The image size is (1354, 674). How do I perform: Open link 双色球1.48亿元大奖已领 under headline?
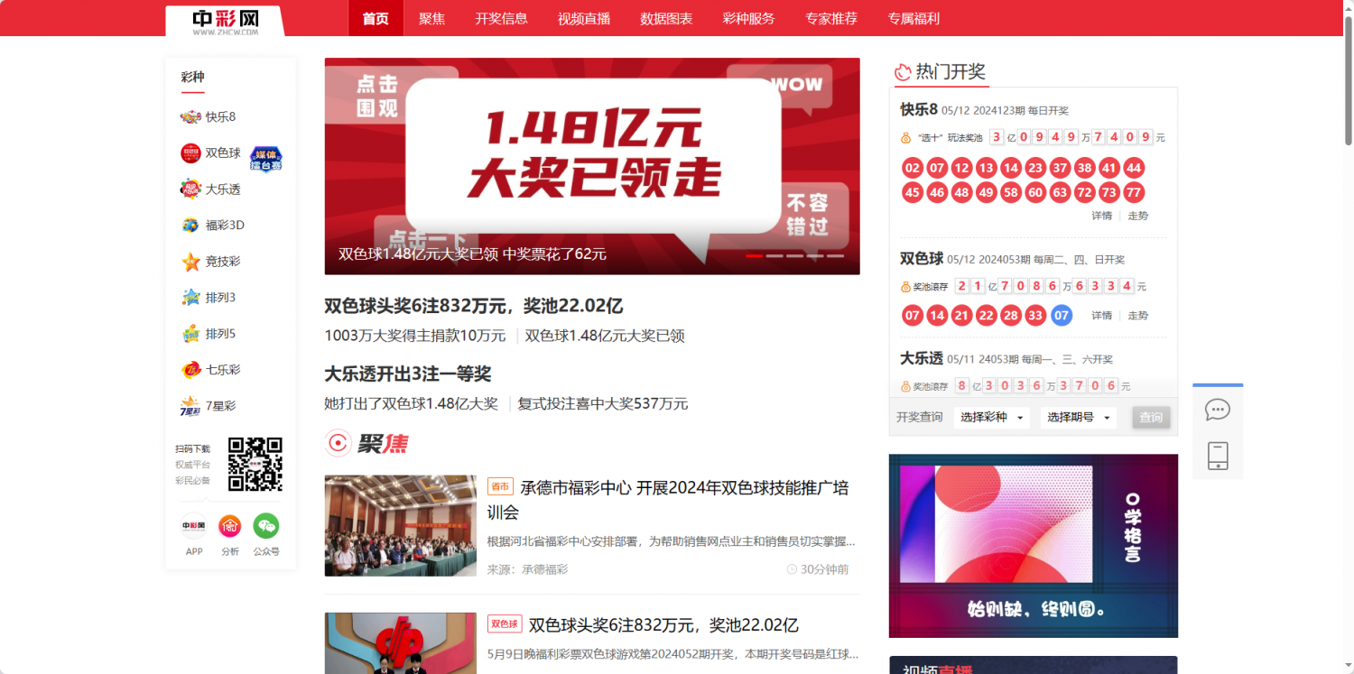pos(605,336)
